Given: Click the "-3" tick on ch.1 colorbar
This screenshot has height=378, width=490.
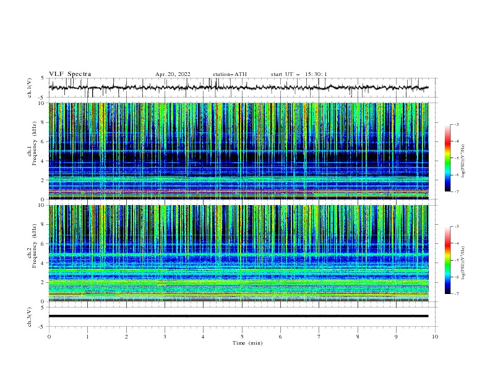Looking at the screenshot, I should pyautogui.click(x=456, y=124).
